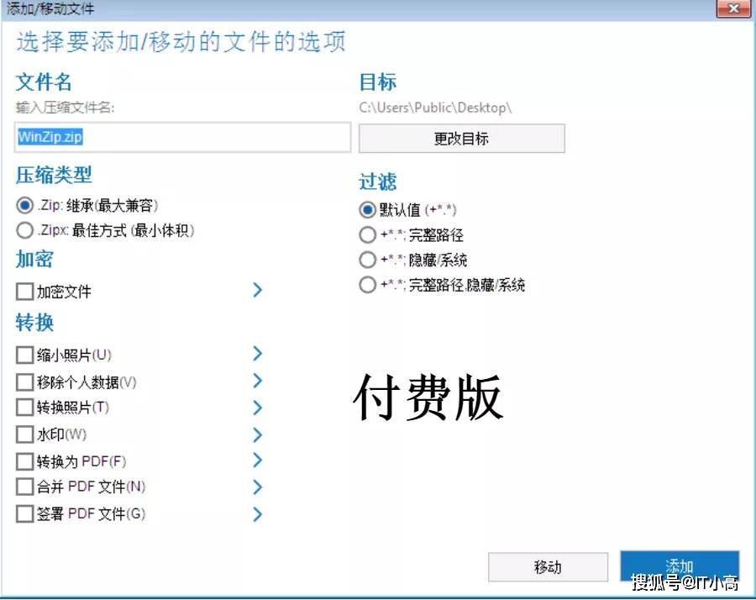Check the 缩小照片(U) option

click(24, 355)
